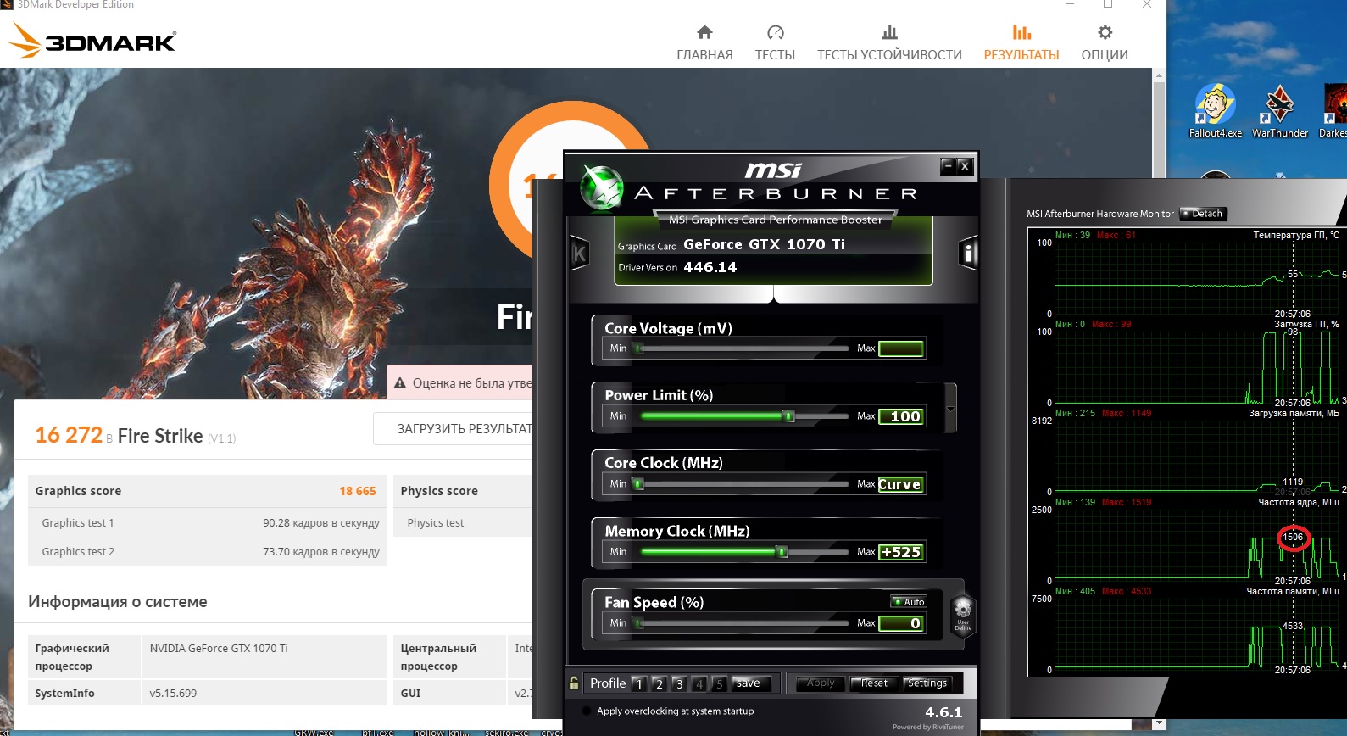The width and height of the screenshot is (1347, 736).
Task: Detach the Hardware Monitor panel
Action: click(1204, 214)
